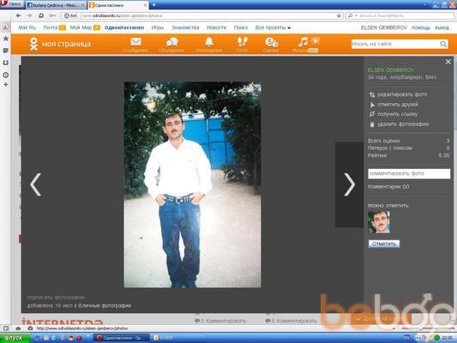Image resolution: width=457 pixels, height=343 pixels.
Task: Click выход logout link
Action: pos(442,27)
